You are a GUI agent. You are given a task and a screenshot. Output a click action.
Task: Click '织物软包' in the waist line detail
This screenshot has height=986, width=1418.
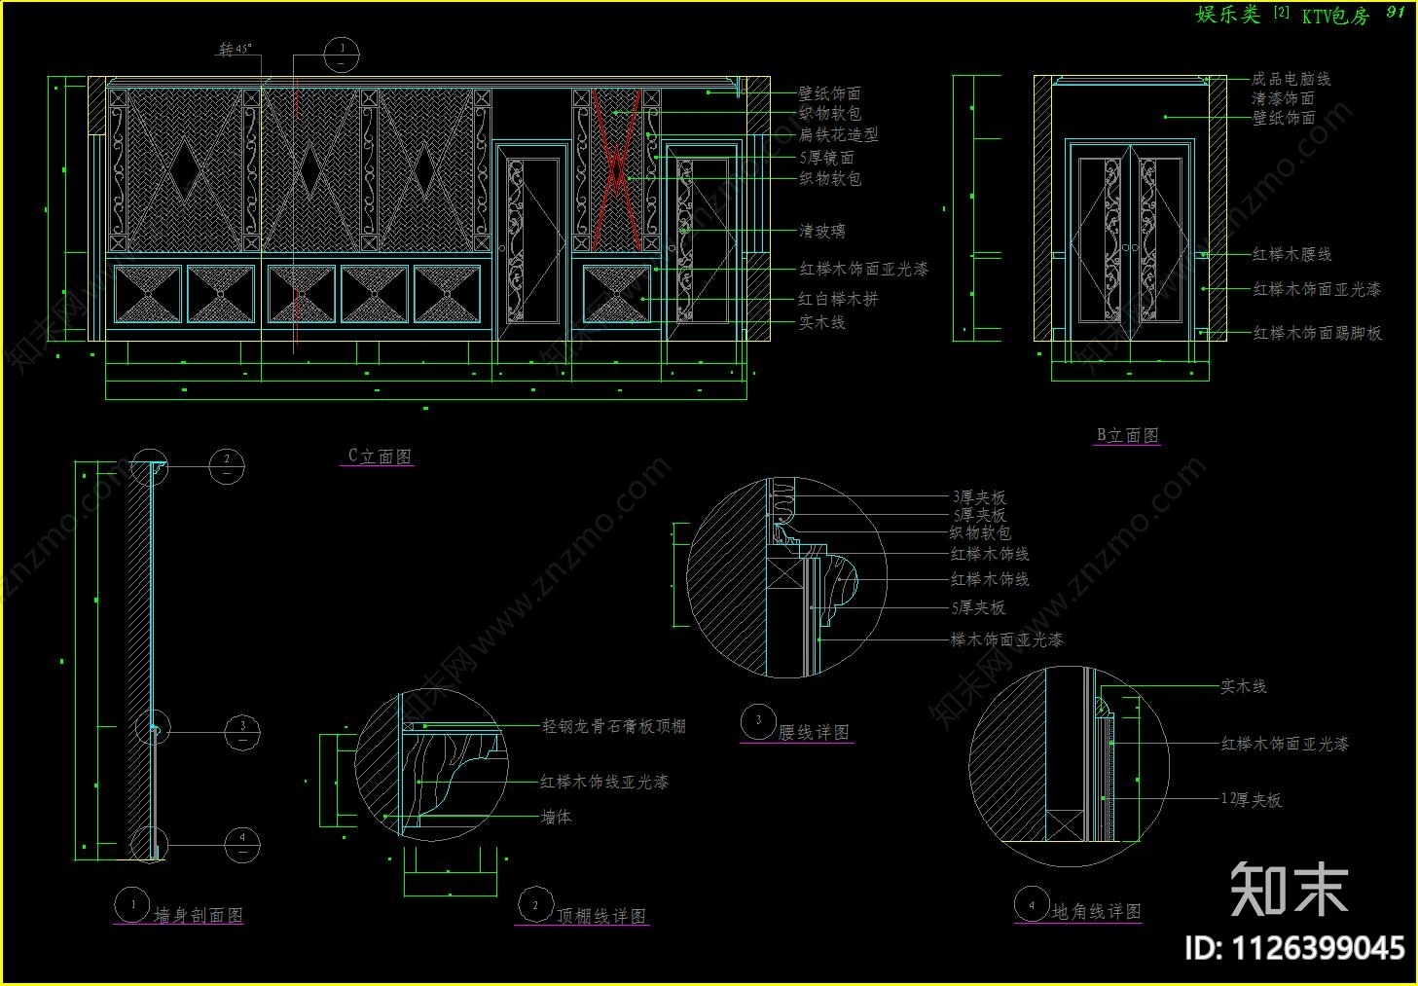click(x=981, y=532)
